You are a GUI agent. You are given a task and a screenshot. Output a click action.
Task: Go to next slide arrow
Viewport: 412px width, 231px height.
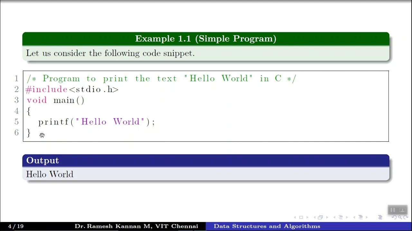(x=307, y=217)
